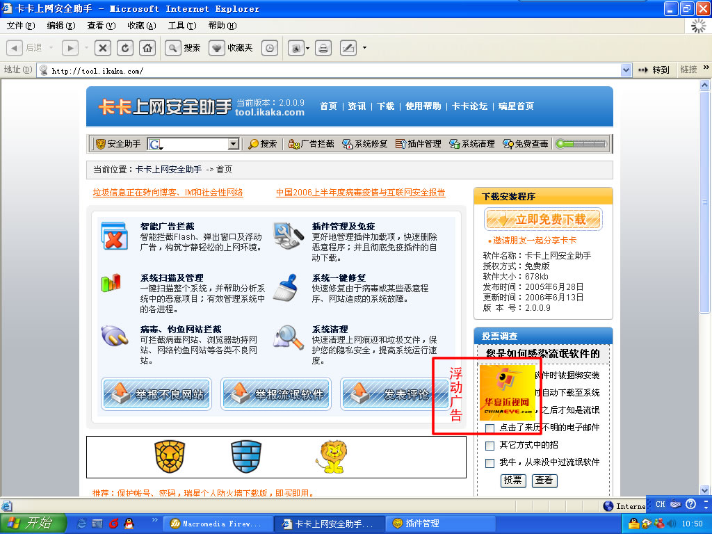Image resolution: width=712 pixels, height=534 pixels.
Task: Click the blue brick firewall shield logo
Action: point(246,457)
